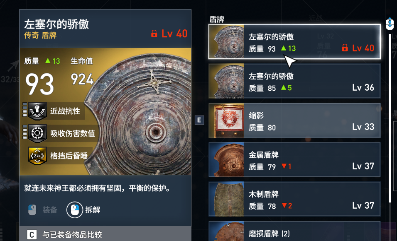The height and width of the screenshot is (241, 397).
Task: Select the highlighted 左塞尔的骄傲 Lv 40 entry
Action: [294, 42]
